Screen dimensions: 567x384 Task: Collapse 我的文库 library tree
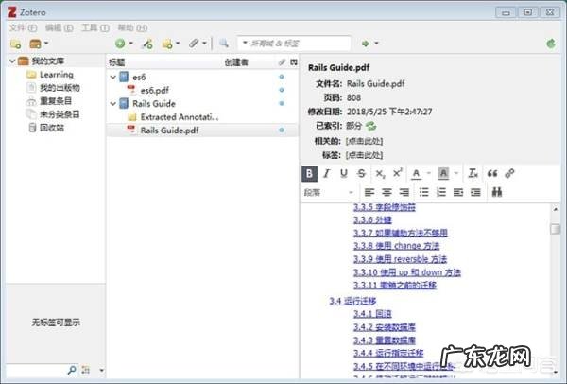(12, 61)
